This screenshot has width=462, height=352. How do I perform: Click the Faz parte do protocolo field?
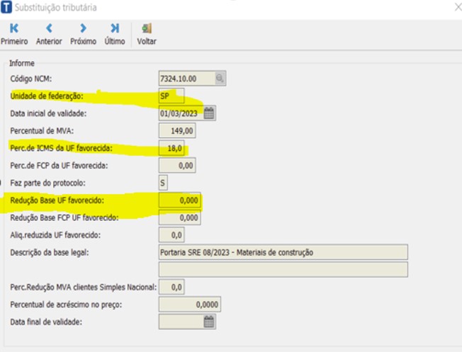pos(164,183)
